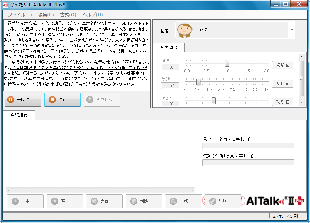Expand the 話者 speaker dropdown arrow
The image size is (310, 223).
pyautogui.click(x=292, y=30)
